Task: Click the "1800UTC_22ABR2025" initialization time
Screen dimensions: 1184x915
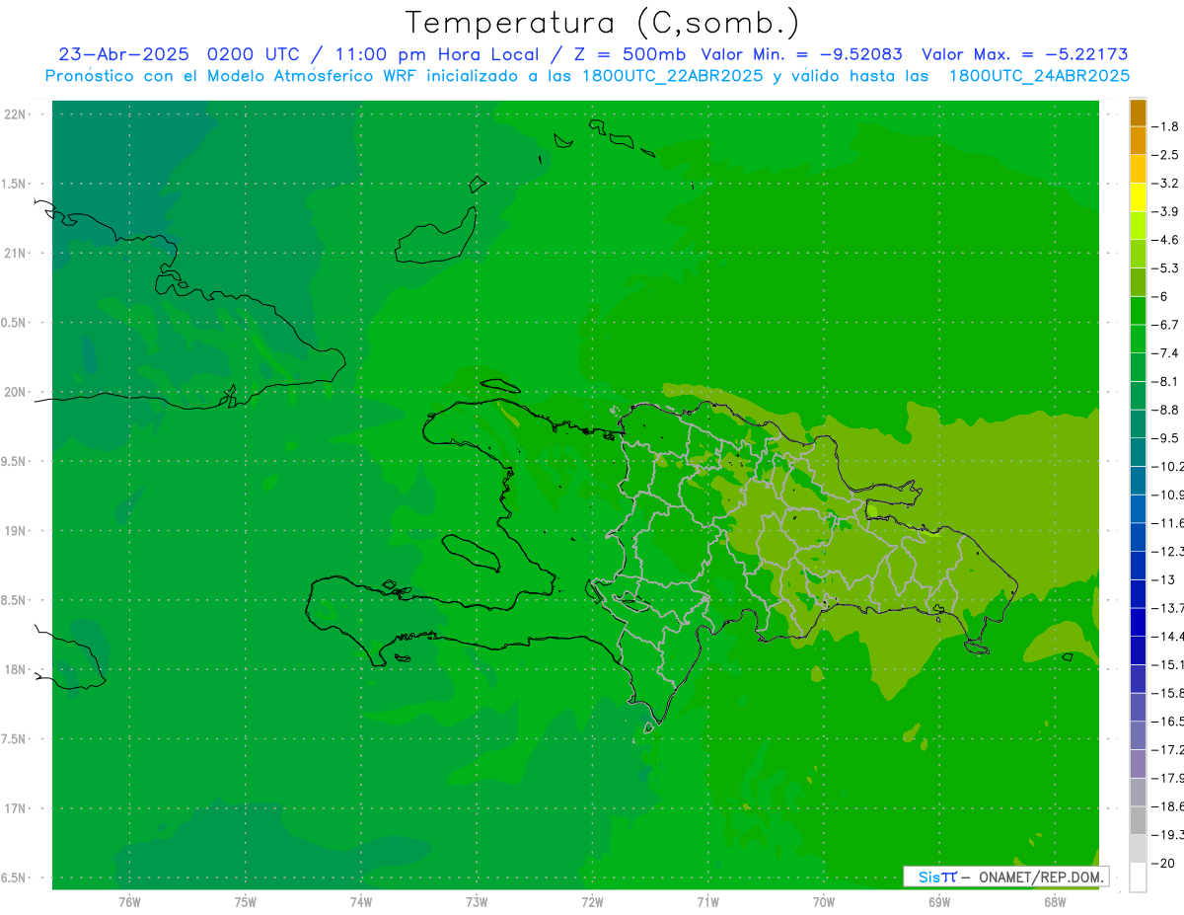Action: coord(670,76)
